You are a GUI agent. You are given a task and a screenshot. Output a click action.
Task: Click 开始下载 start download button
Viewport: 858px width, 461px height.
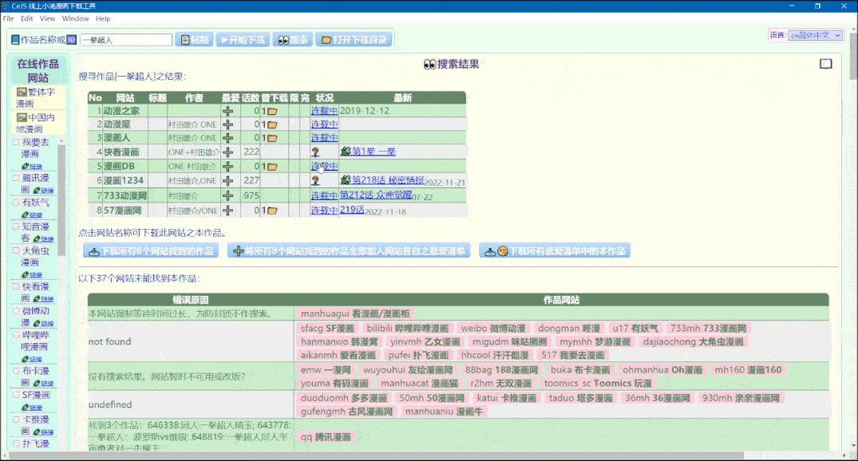(x=243, y=40)
